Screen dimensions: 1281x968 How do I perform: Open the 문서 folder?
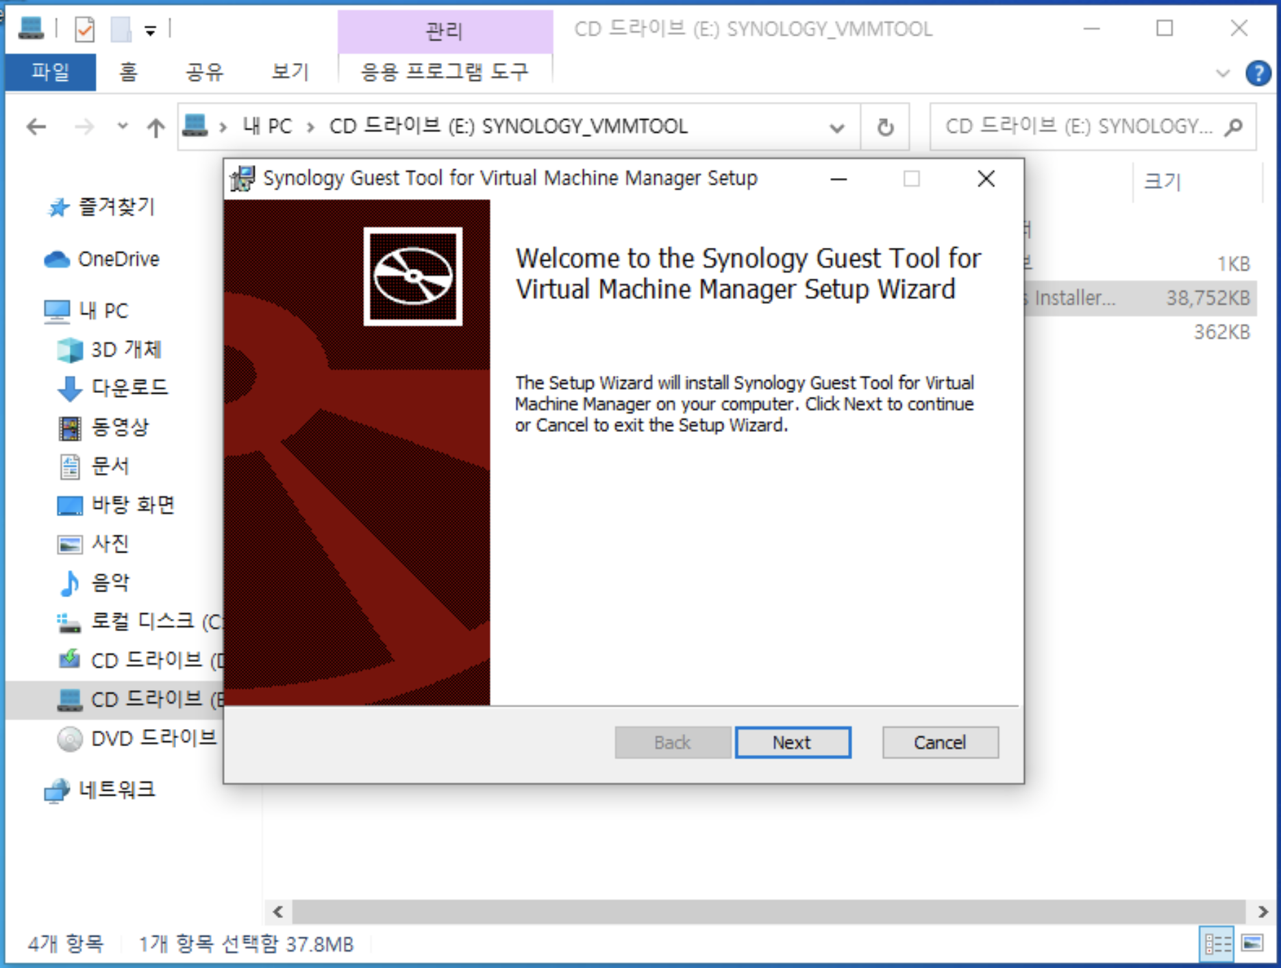point(95,466)
